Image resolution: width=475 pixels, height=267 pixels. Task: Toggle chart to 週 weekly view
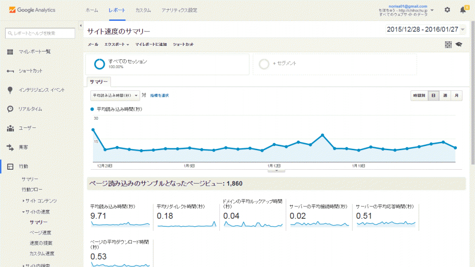445,95
